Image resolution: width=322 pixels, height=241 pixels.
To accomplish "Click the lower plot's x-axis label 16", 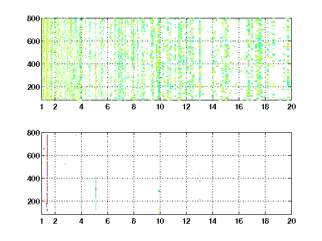I will pyautogui.click(x=239, y=221).
